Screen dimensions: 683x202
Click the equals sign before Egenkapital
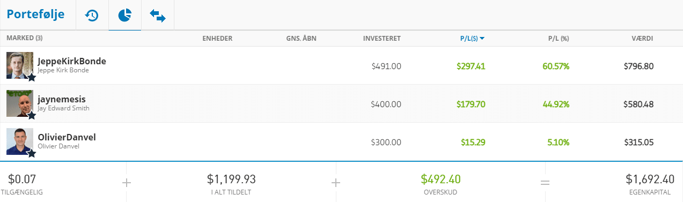click(545, 183)
